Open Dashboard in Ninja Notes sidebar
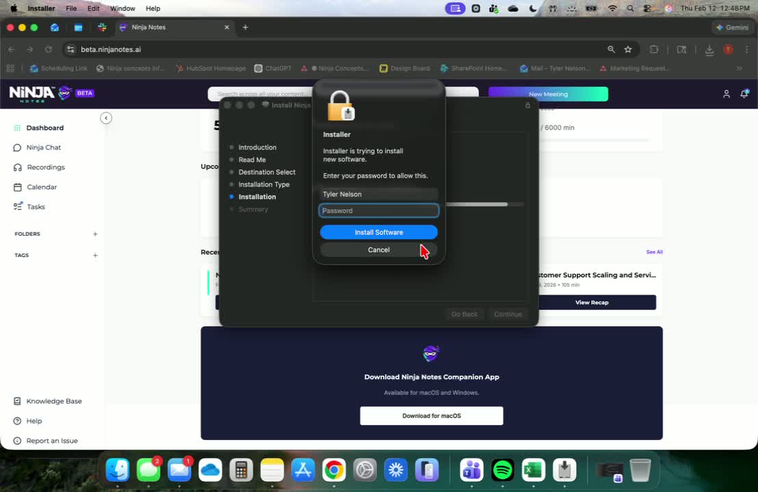This screenshot has height=492, width=758. tap(44, 128)
